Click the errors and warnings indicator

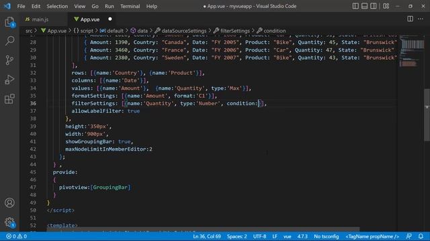(17, 236)
